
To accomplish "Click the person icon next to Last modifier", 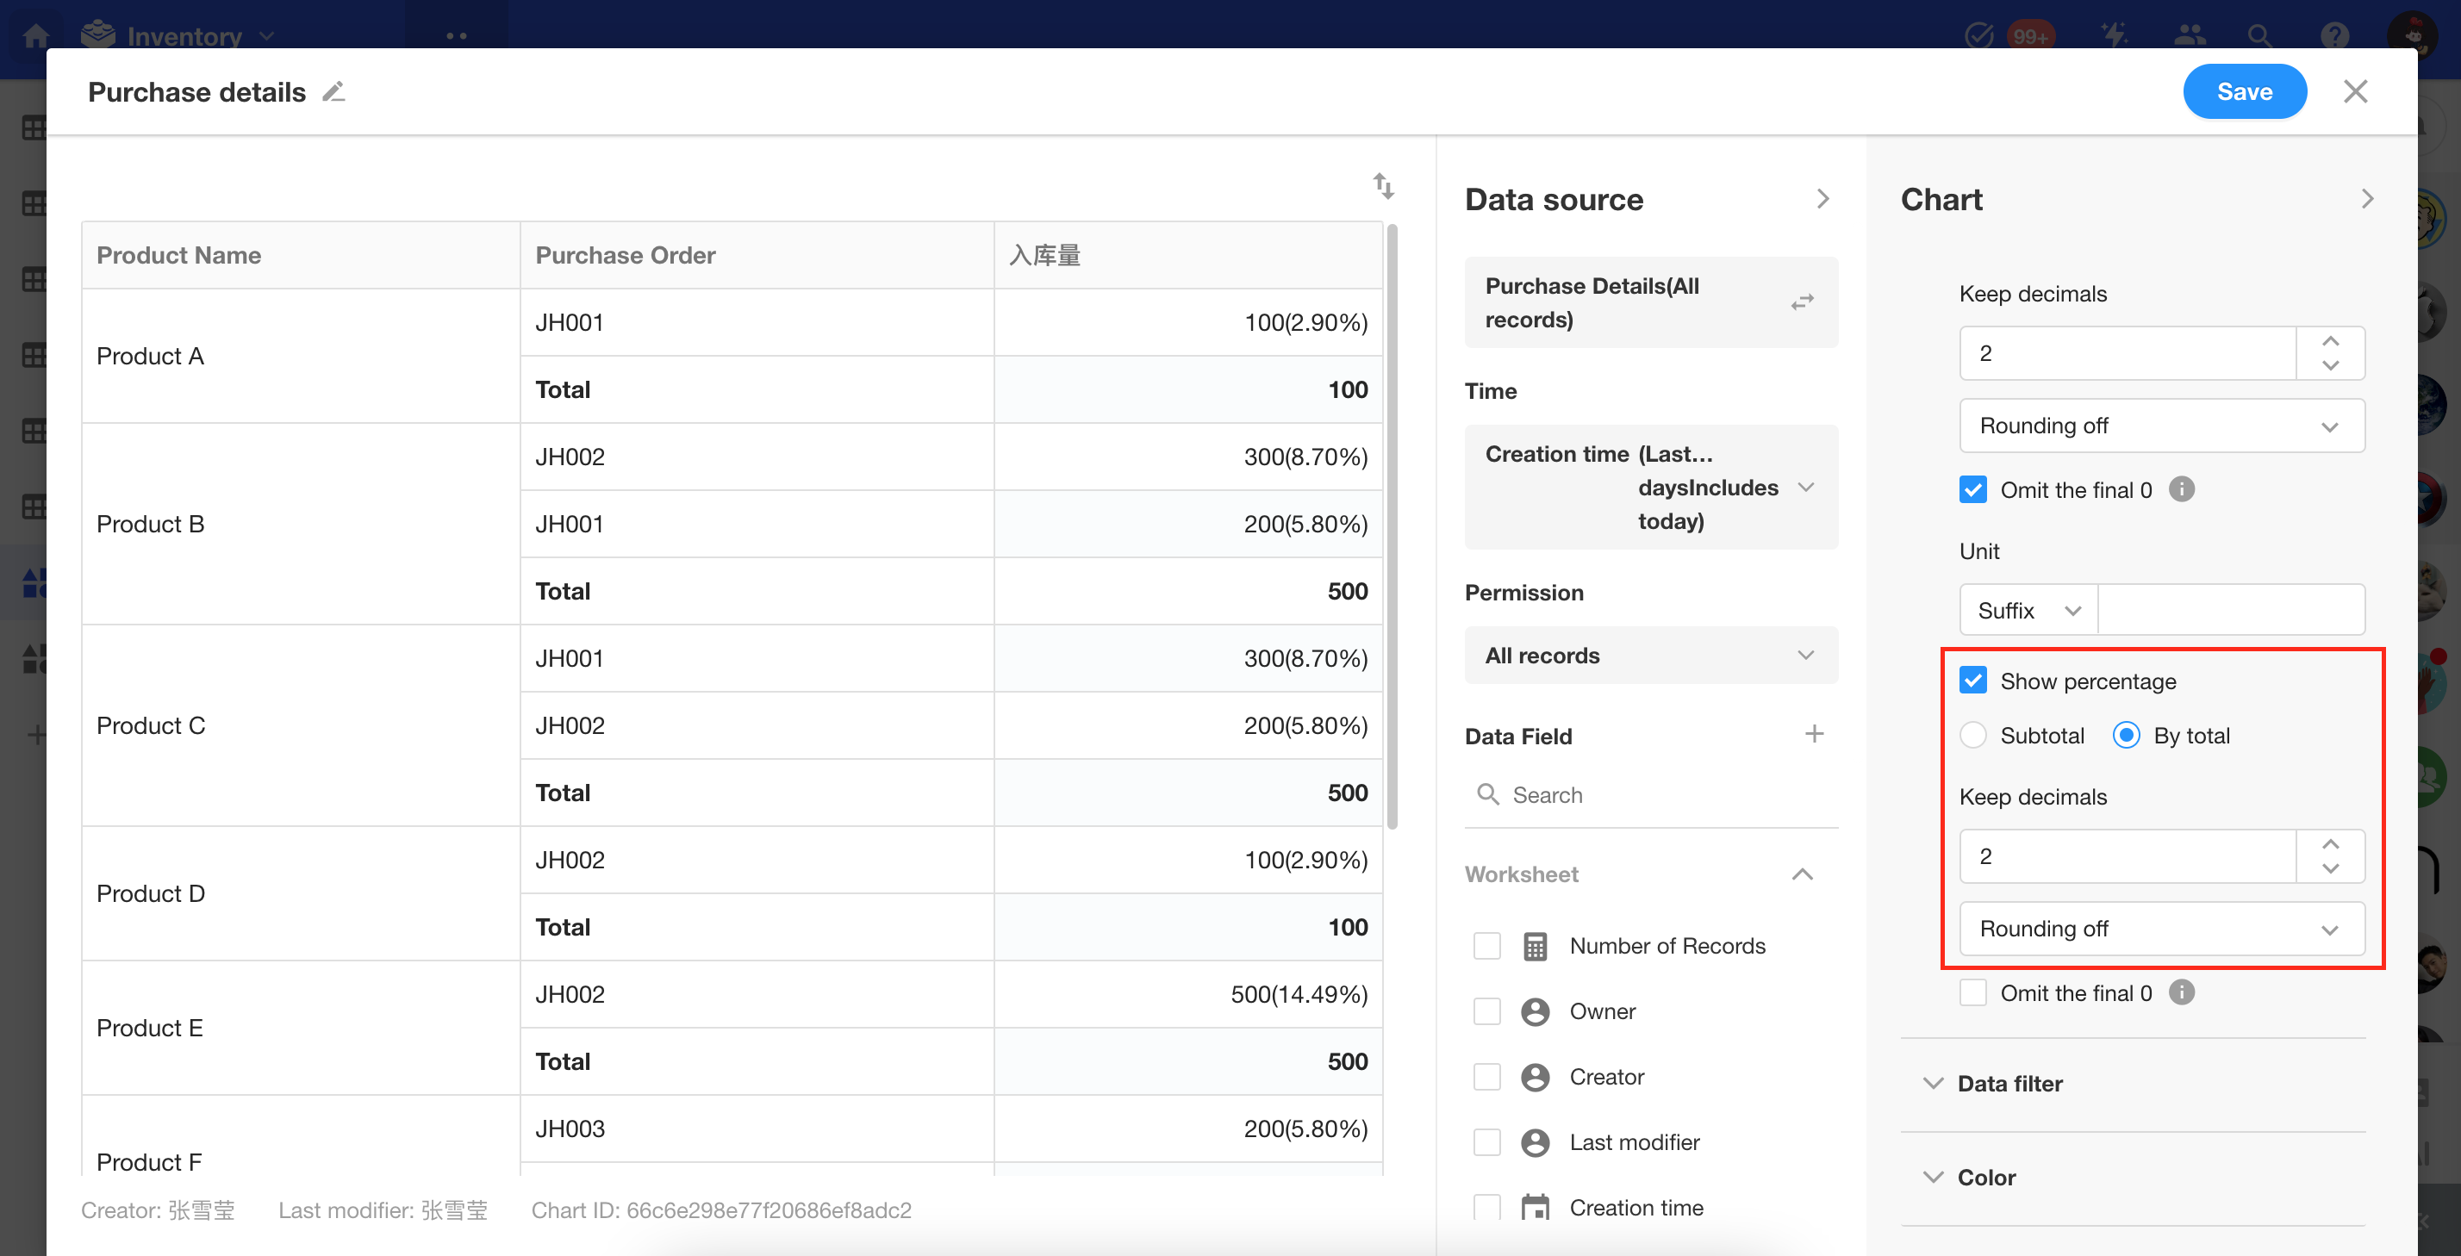I will [x=1535, y=1142].
